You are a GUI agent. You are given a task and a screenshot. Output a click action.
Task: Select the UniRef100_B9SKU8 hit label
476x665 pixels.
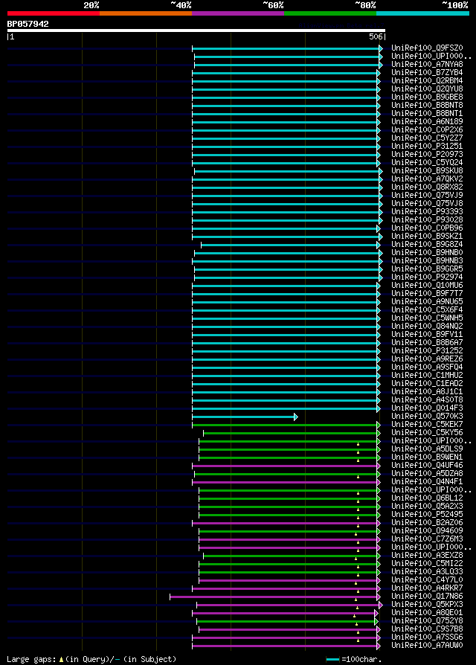[x=427, y=171]
